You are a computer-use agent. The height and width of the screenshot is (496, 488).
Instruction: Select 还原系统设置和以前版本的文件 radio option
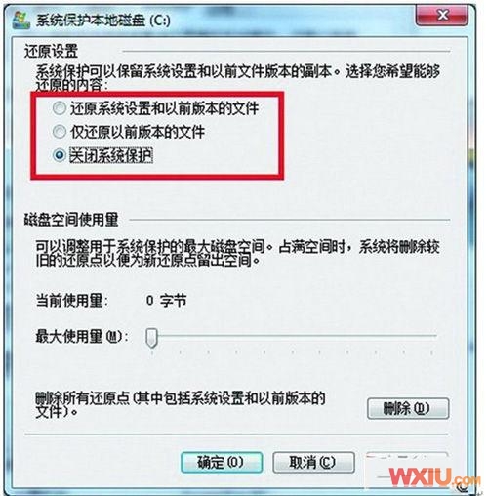pos(60,108)
